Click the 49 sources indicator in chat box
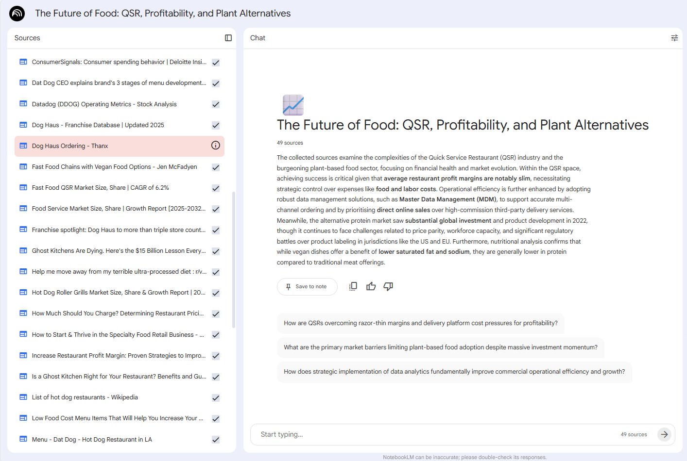687x461 pixels. tap(634, 435)
